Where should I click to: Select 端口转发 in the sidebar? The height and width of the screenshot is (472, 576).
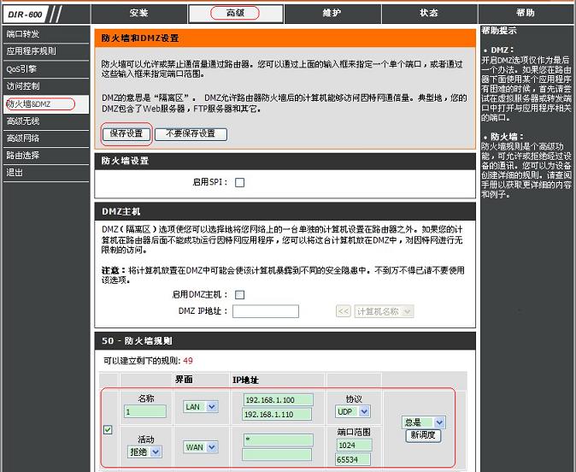click(x=23, y=34)
